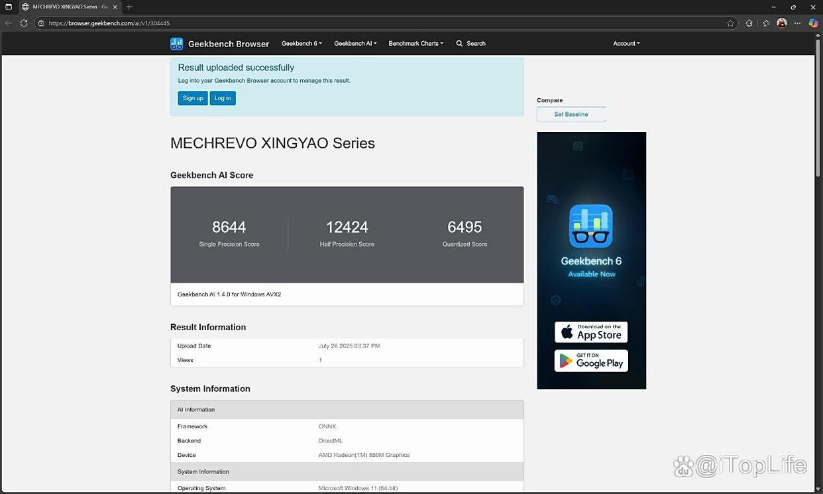
Task: Expand the Geekbench 6 dropdown menu
Action: pyautogui.click(x=302, y=43)
